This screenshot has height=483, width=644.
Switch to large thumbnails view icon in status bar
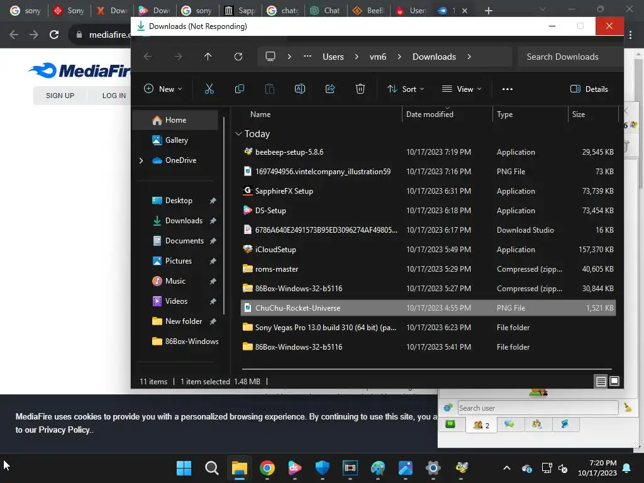click(x=614, y=382)
